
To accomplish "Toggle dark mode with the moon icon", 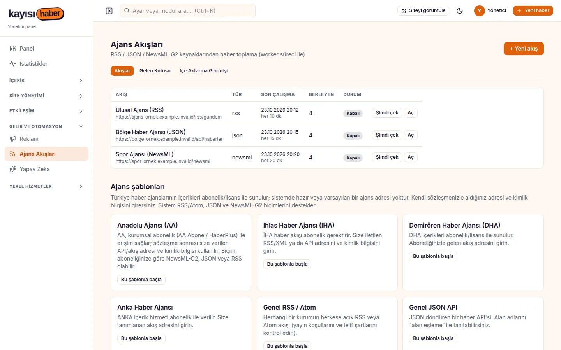I will (x=460, y=11).
